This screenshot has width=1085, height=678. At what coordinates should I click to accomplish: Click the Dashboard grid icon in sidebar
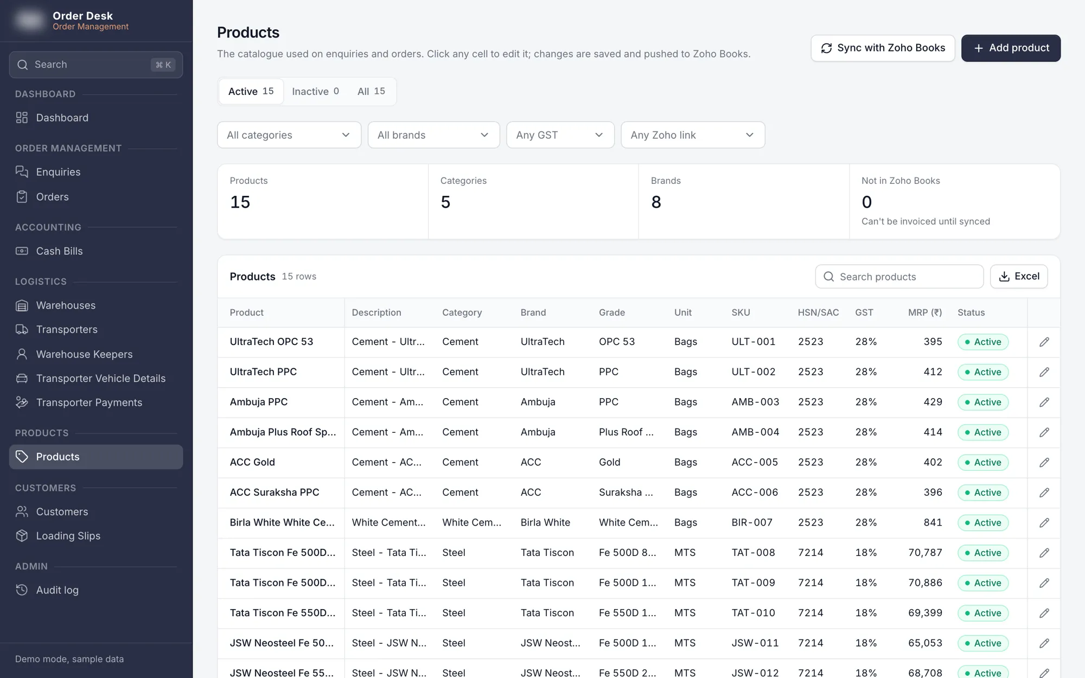(22, 118)
